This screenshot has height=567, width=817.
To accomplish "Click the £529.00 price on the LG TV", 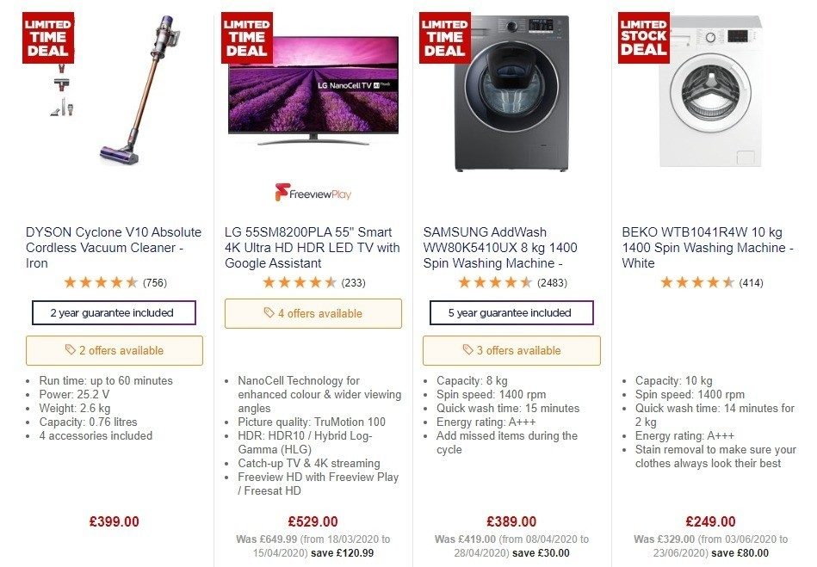I will (x=313, y=522).
